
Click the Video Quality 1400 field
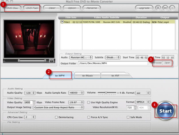(28, 102)
